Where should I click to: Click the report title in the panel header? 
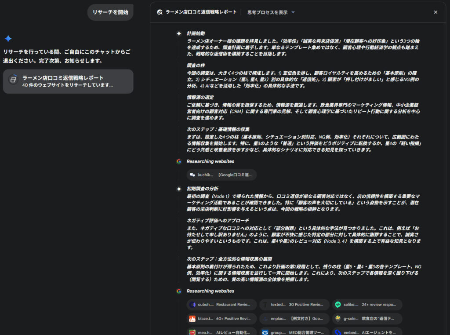click(x=202, y=12)
